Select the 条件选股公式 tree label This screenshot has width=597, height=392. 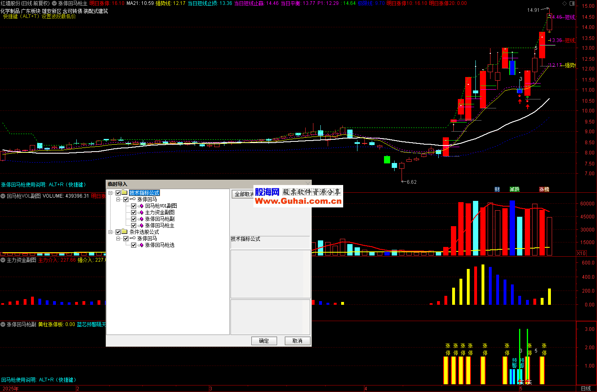point(144,232)
